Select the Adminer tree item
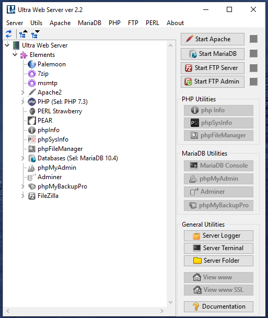Screen dimensions: 268x318 tap(50, 177)
